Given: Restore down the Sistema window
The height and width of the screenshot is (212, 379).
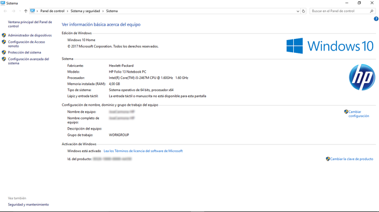Looking at the screenshot, I should coord(359,3).
